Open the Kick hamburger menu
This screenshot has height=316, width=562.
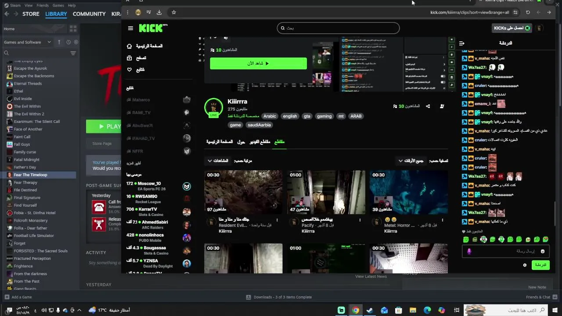tap(130, 28)
